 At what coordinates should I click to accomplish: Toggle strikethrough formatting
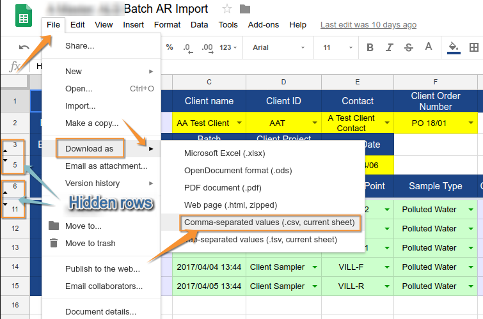[x=409, y=47]
